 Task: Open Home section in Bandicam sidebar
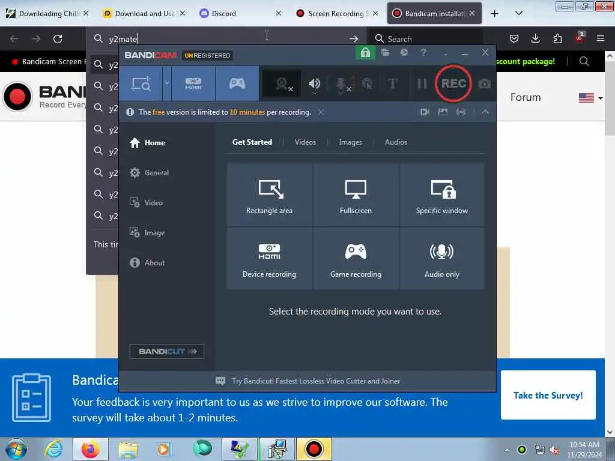[x=148, y=143]
